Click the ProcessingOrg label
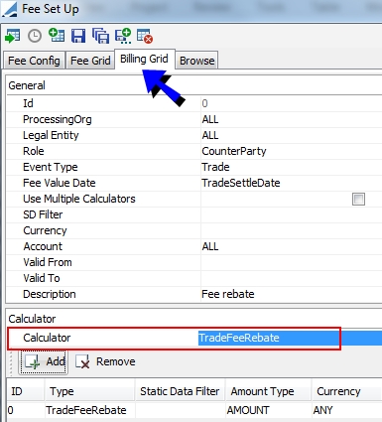Image resolution: width=382 pixels, height=422 pixels. click(x=58, y=119)
